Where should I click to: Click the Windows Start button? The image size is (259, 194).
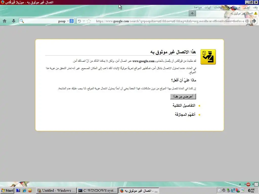(x=7, y=190)
